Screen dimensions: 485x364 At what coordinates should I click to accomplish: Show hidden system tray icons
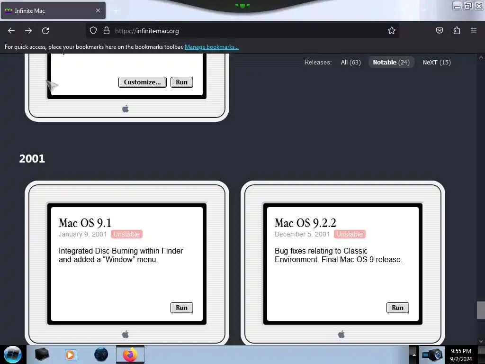[x=414, y=355]
